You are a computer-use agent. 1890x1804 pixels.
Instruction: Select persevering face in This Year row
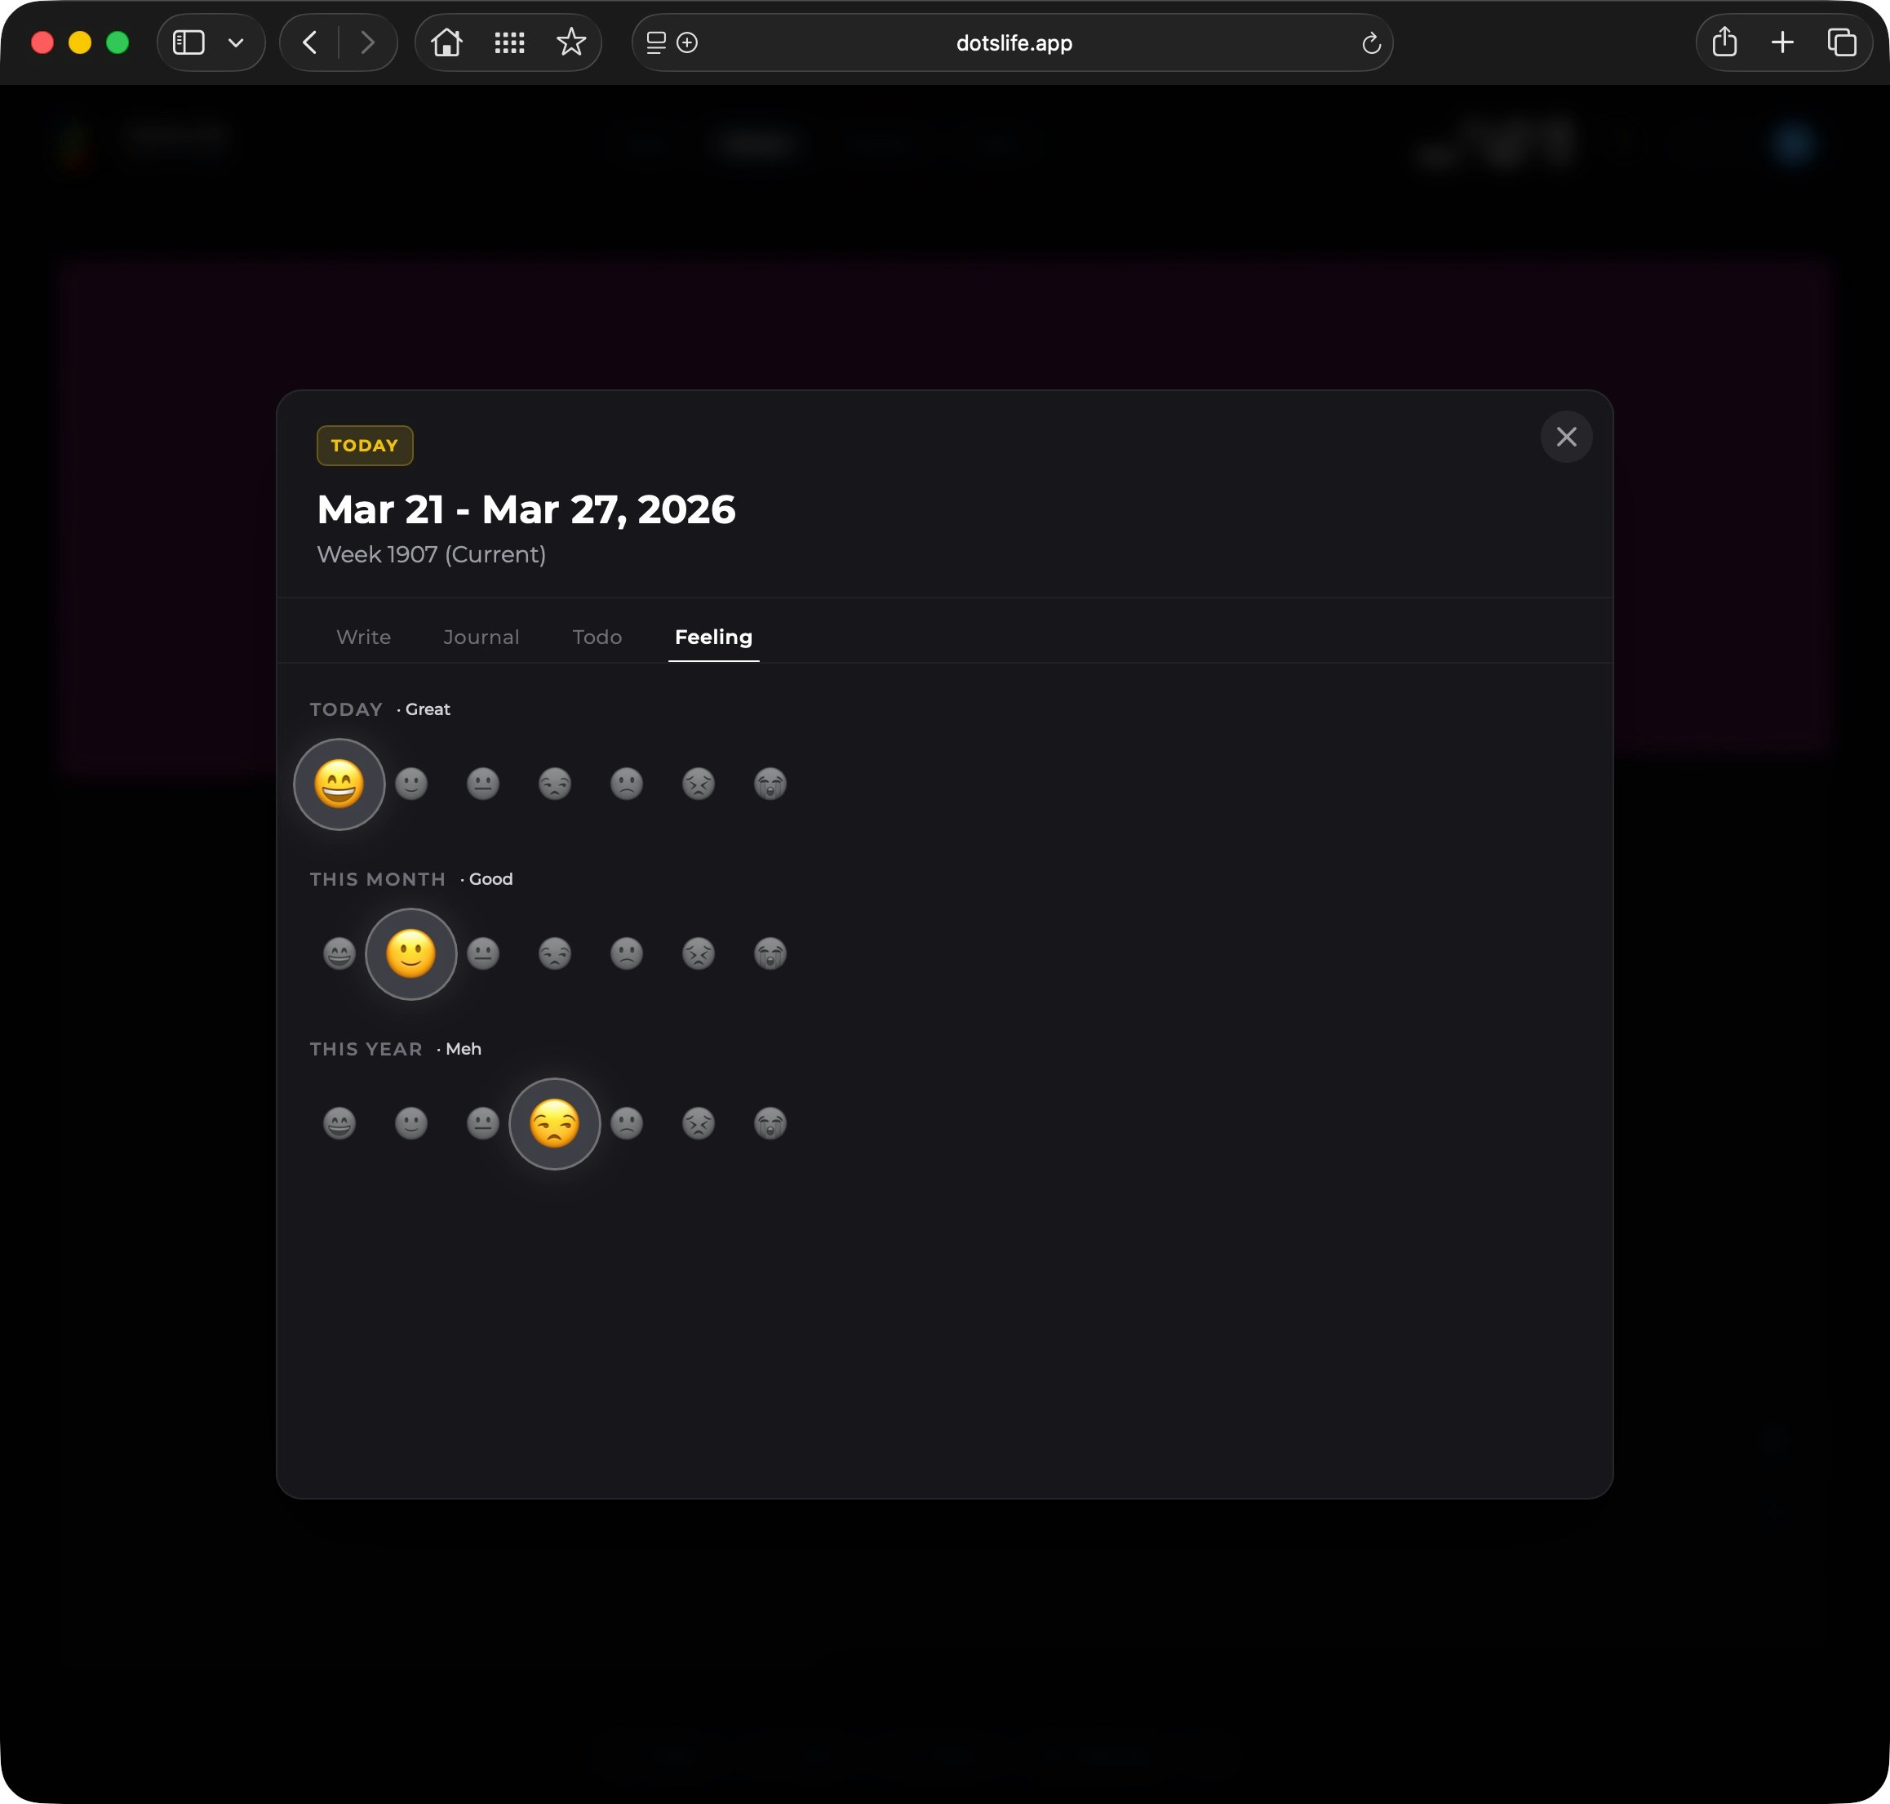pos(699,1123)
